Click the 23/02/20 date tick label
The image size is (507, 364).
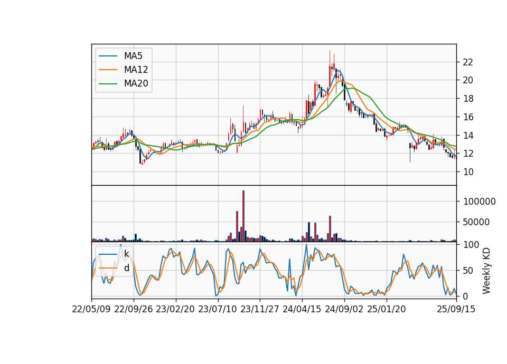click(x=175, y=309)
